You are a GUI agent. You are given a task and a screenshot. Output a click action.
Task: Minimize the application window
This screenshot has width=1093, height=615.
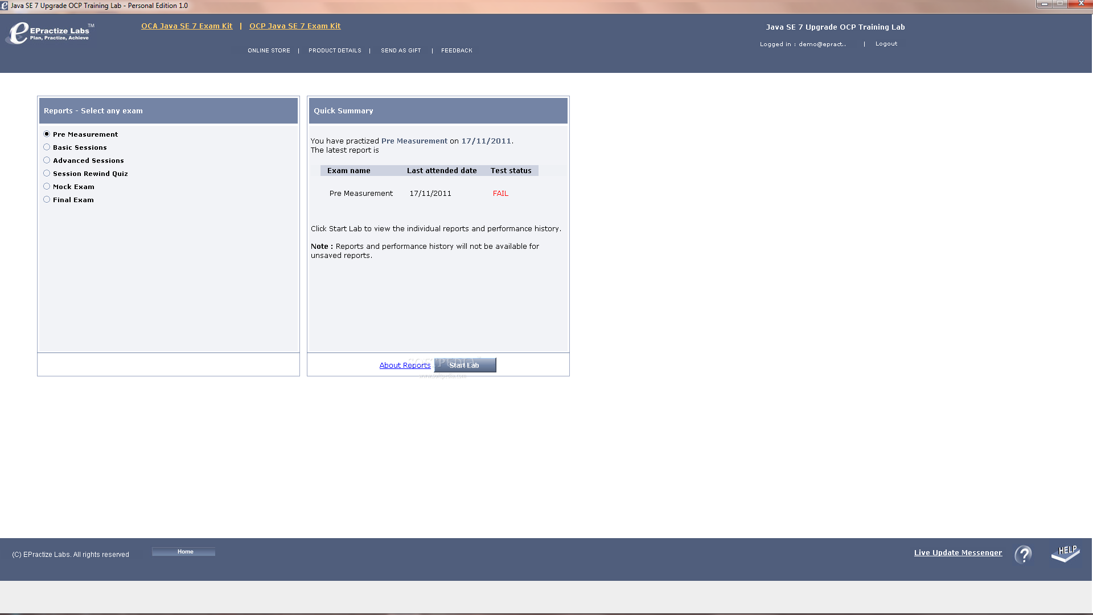(x=1044, y=4)
